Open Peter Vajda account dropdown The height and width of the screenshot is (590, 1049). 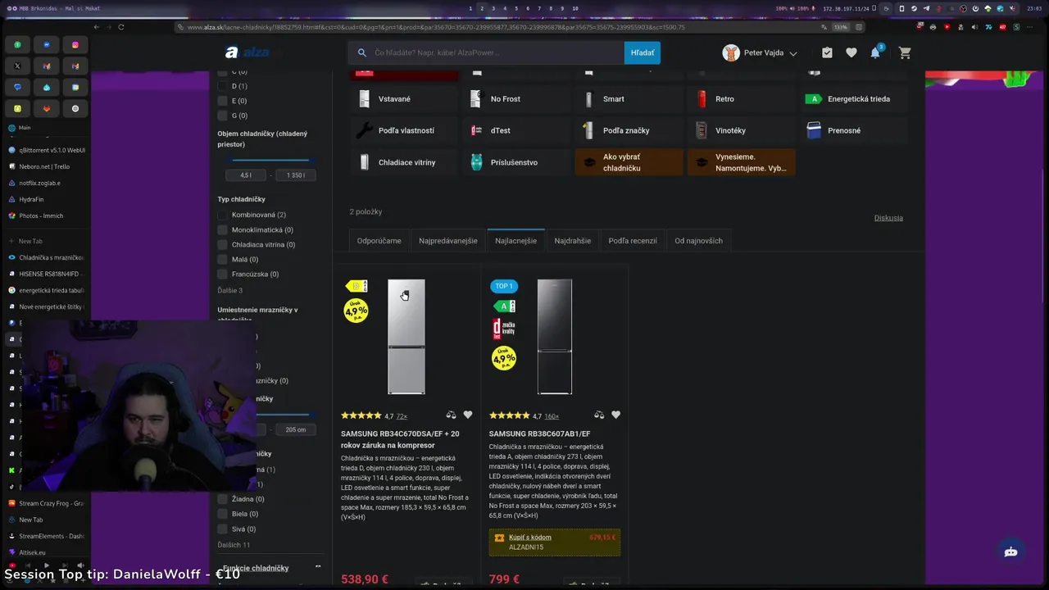coord(760,52)
